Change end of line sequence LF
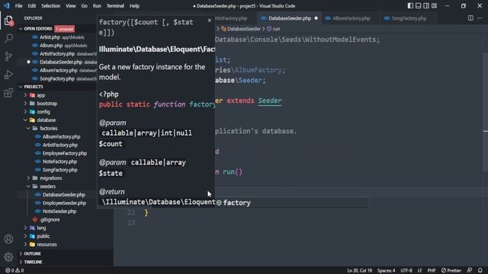This screenshot has width=488, height=274. (419, 271)
